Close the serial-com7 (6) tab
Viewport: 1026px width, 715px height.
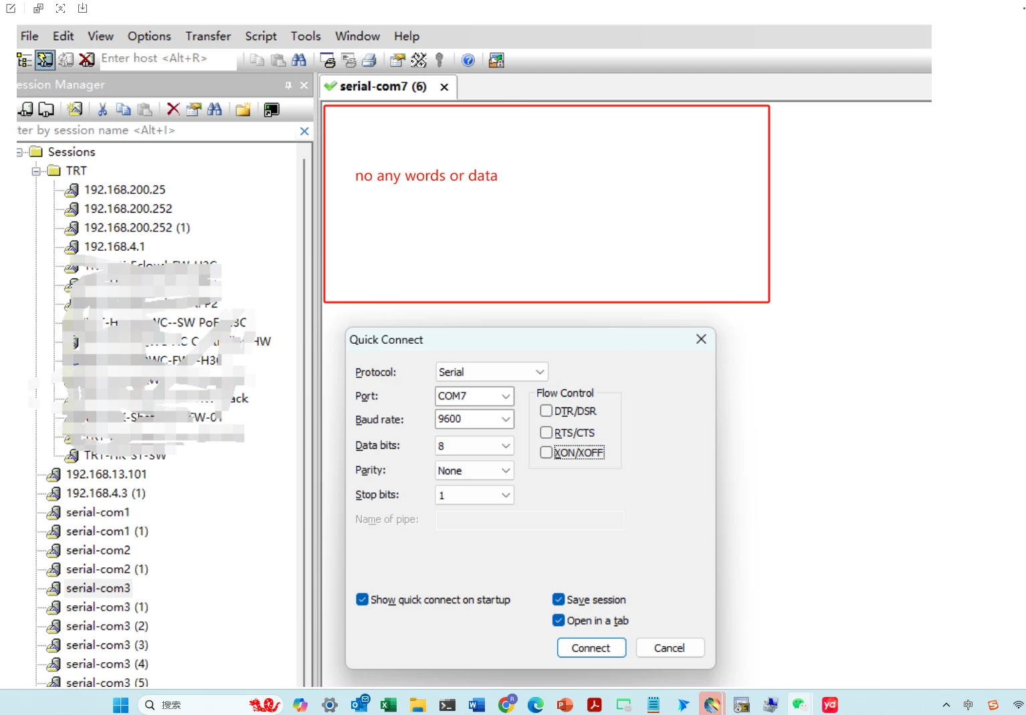(444, 87)
